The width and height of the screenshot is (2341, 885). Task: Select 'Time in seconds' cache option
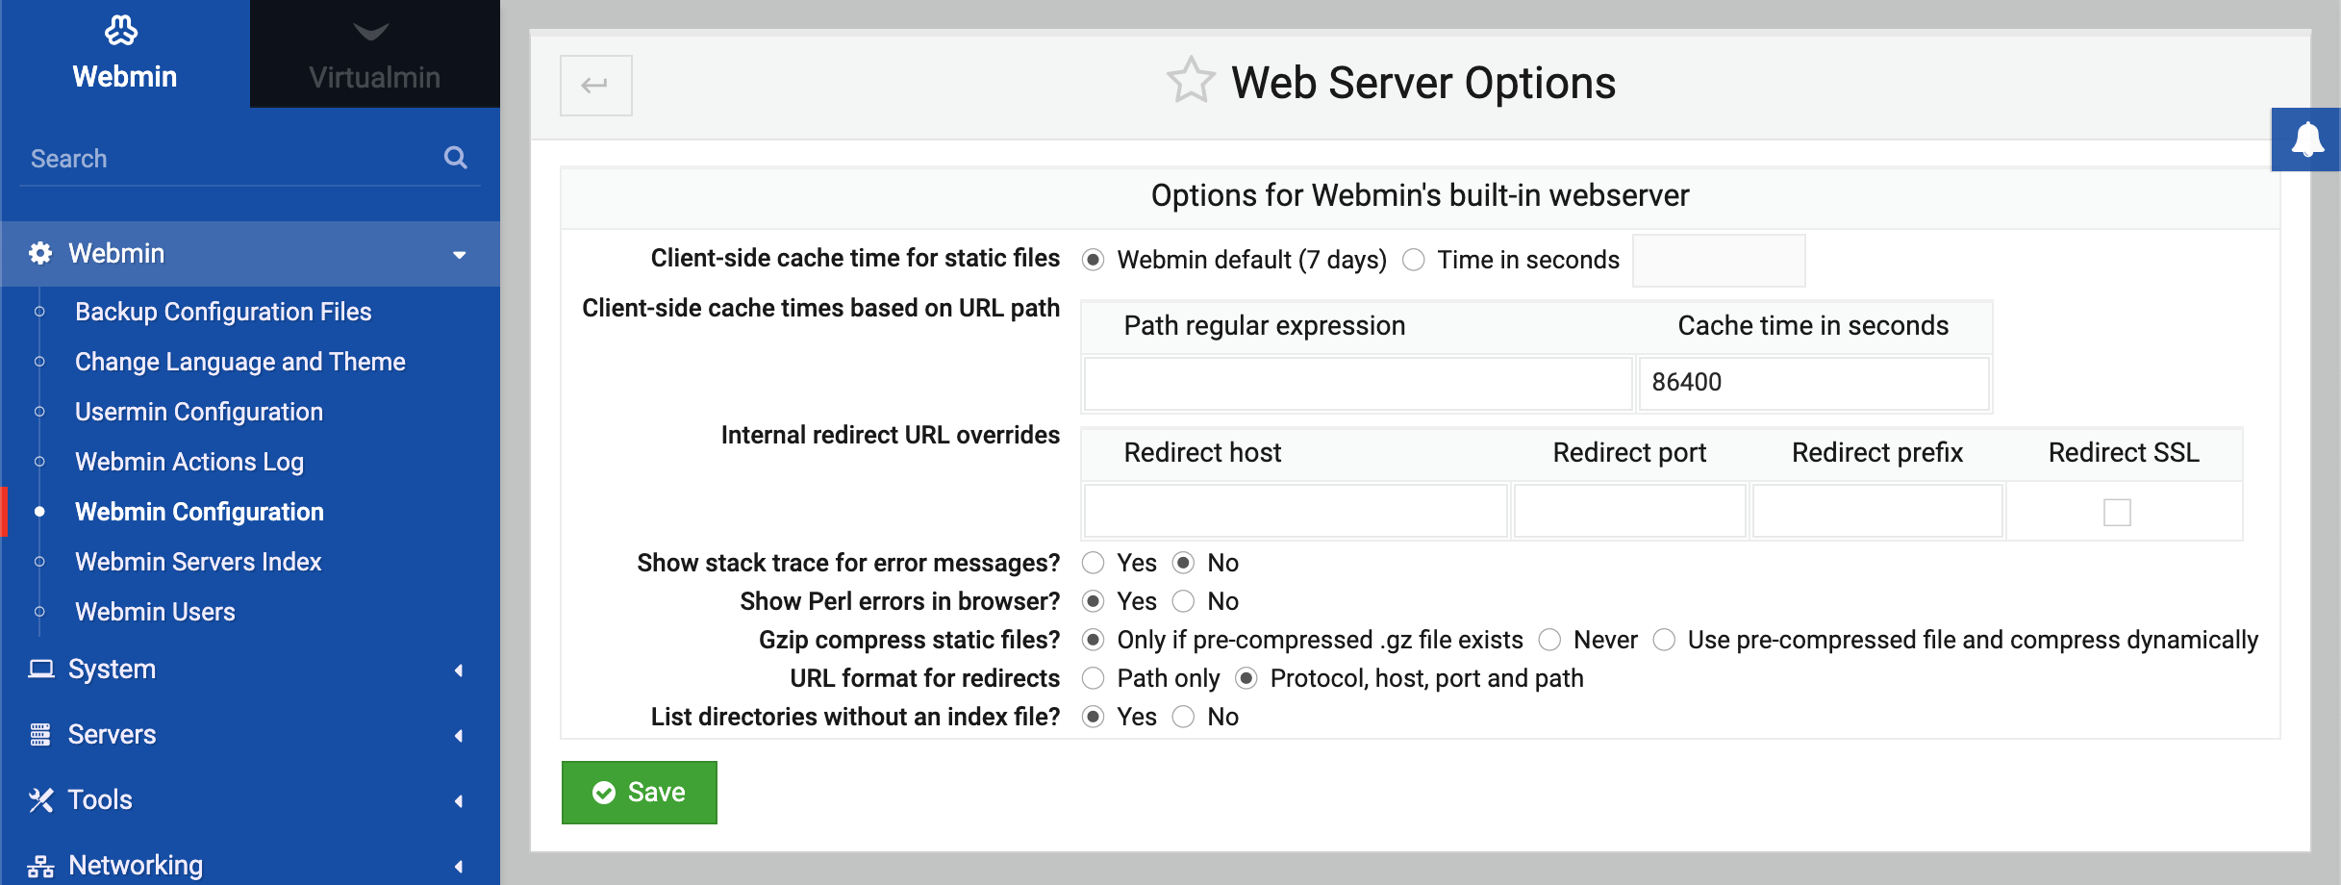pos(1413,259)
